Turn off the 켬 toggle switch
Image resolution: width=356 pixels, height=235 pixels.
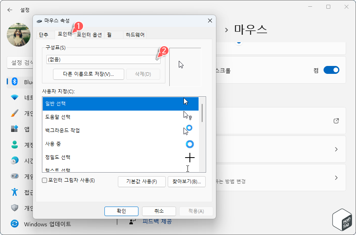click(x=331, y=70)
